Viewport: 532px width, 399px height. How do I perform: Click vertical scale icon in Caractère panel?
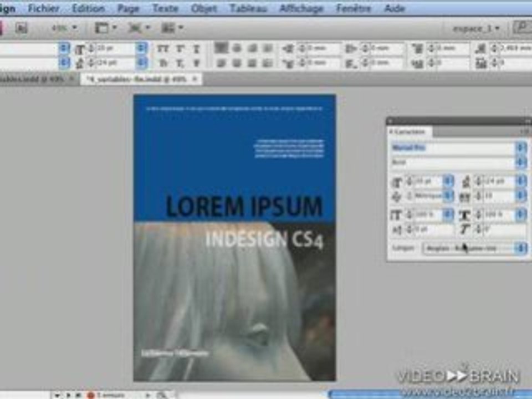(x=396, y=215)
